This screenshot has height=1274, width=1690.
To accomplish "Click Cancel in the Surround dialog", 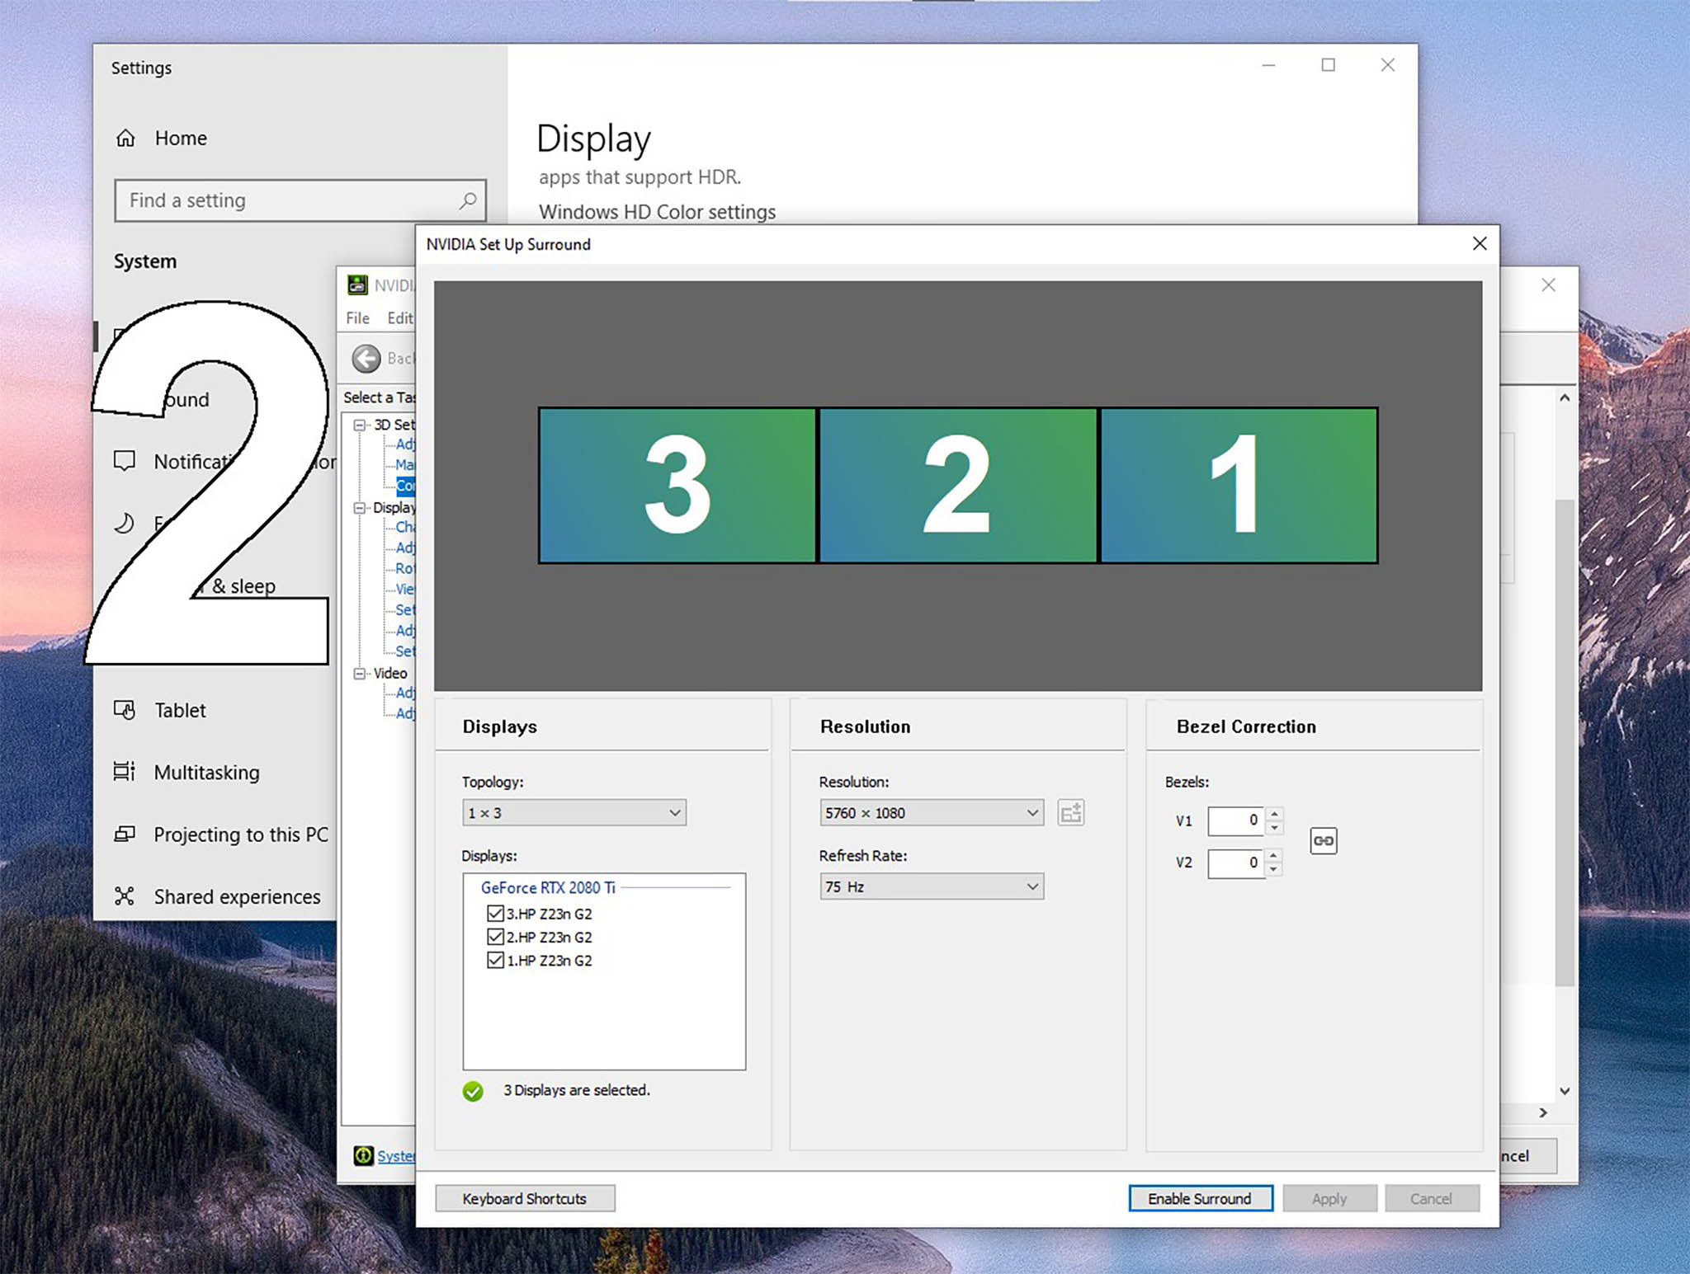I will click(x=1432, y=1198).
